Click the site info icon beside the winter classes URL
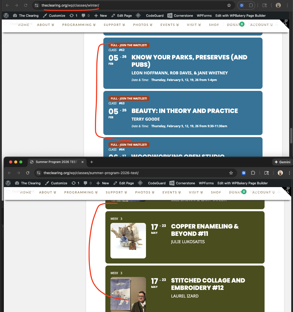293x312 pixels. point(37,5)
